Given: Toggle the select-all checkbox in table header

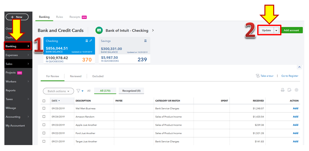Looking at the screenshot, I should (44, 101).
